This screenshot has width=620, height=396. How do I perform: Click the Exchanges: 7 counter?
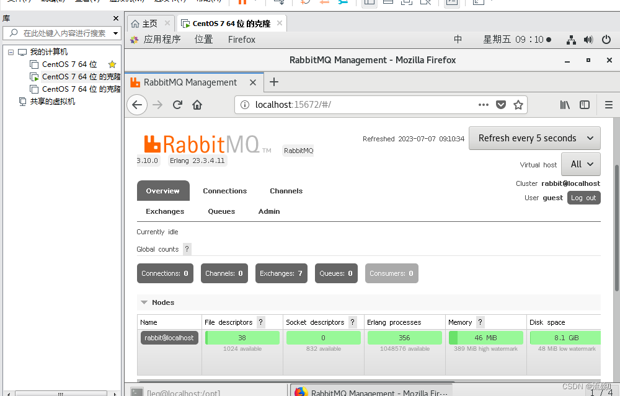[x=281, y=273]
